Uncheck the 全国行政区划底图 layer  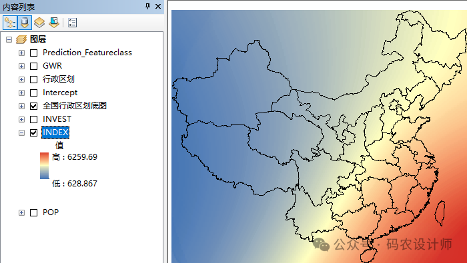click(x=33, y=106)
